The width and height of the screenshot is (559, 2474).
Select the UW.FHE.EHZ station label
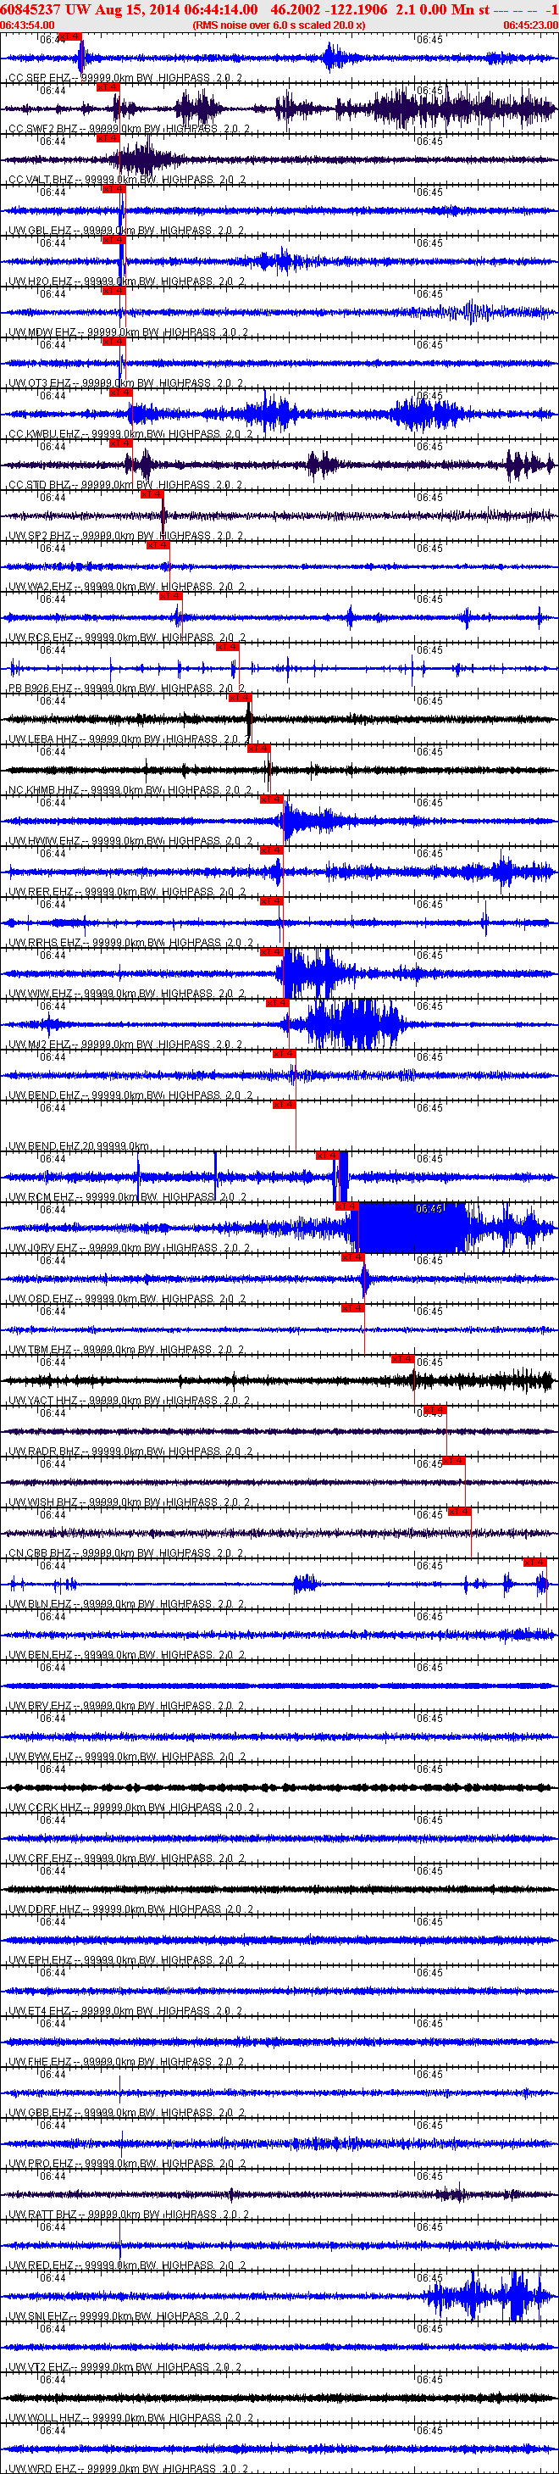pos(125,2063)
